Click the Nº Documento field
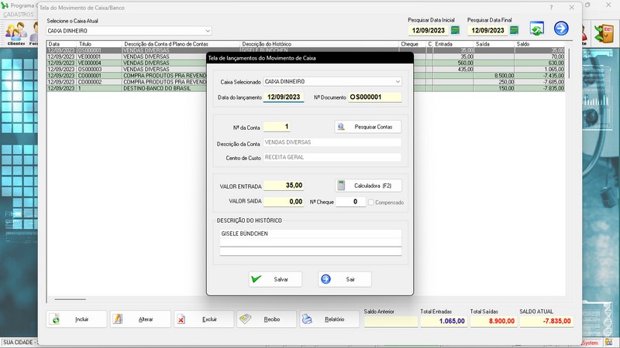 375,97
